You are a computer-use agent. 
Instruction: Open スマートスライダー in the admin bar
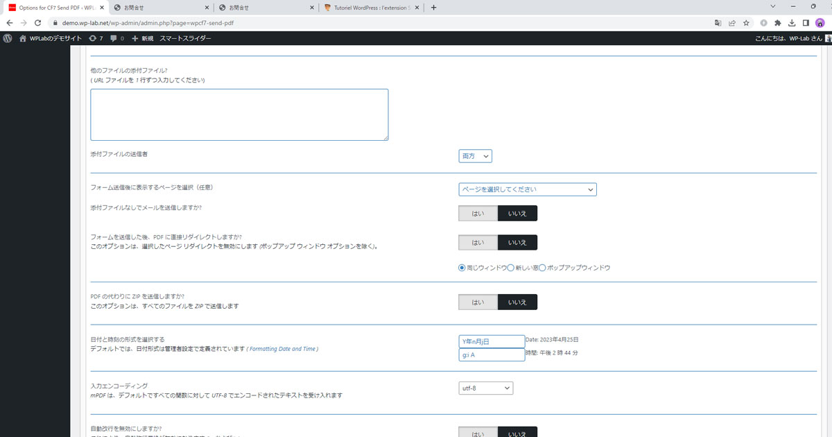coord(185,38)
